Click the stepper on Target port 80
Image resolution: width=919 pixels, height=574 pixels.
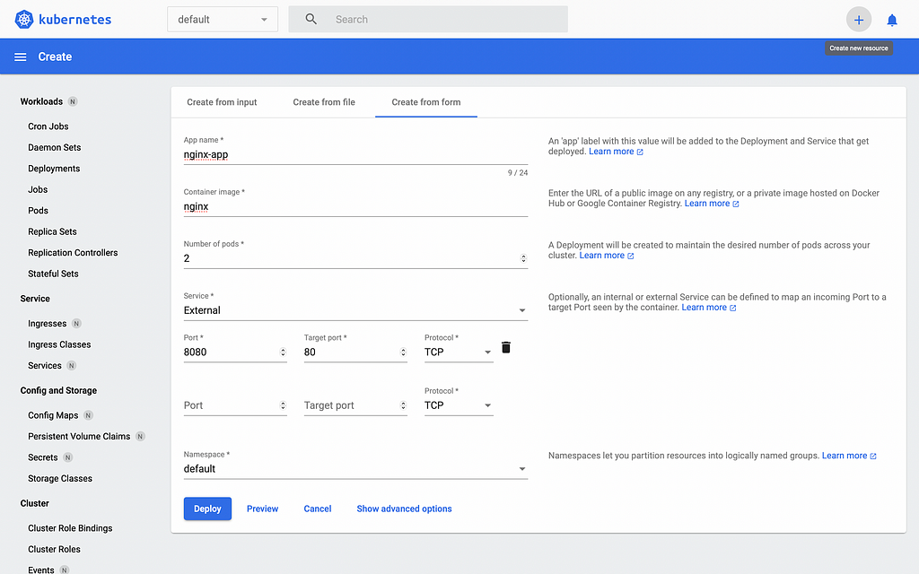point(403,352)
